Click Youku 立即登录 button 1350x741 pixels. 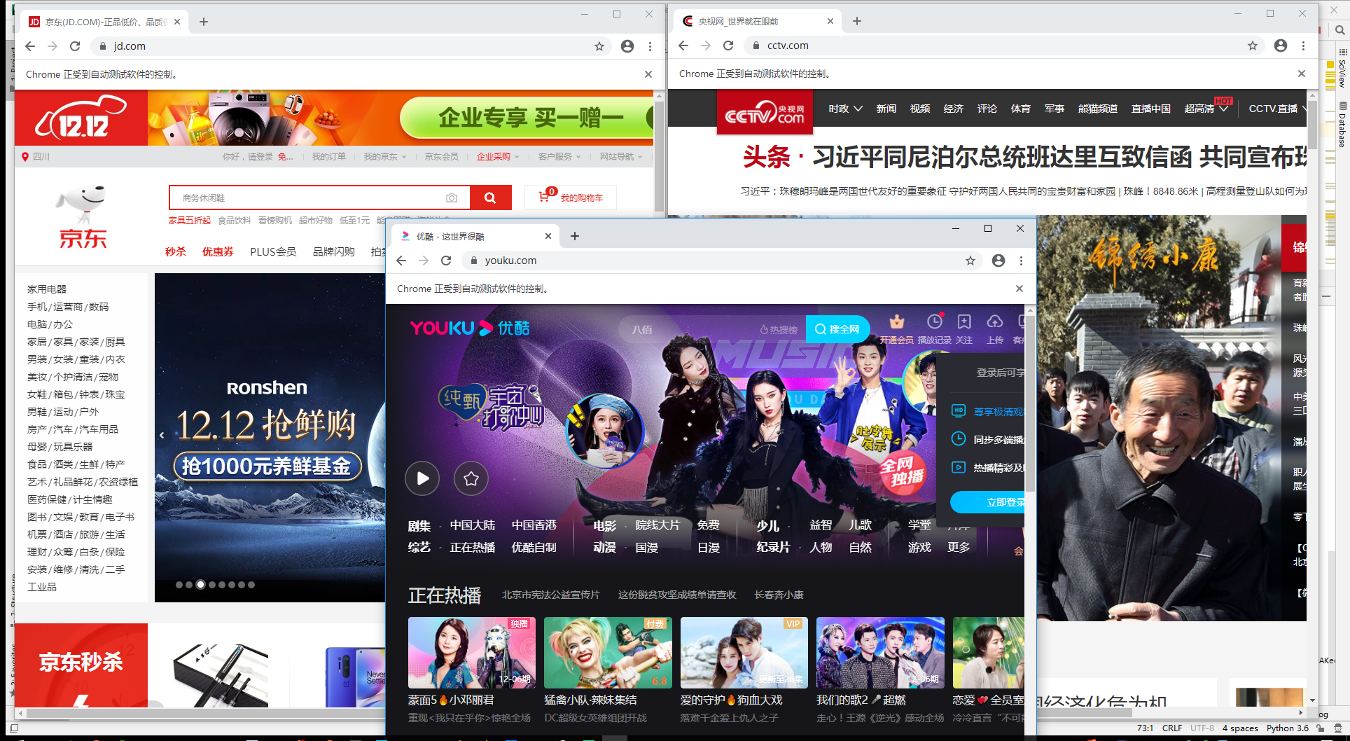(988, 502)
